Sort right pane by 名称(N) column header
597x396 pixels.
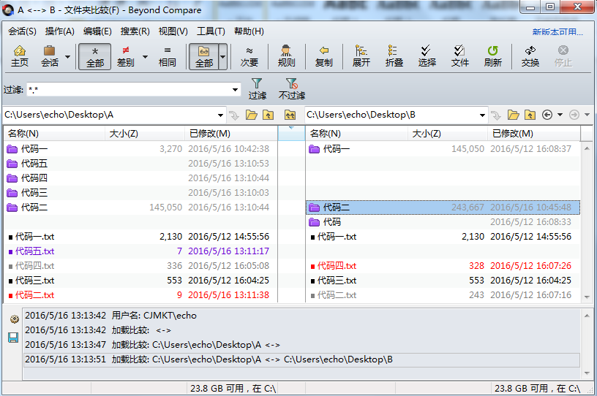coord(357,134)
